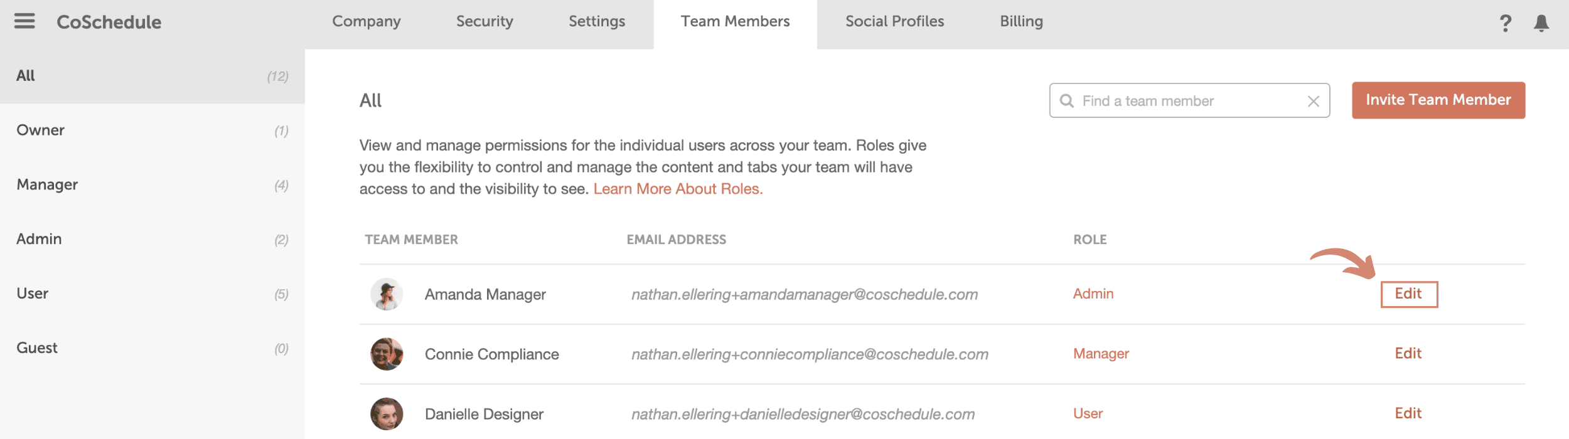Open the hamburger menu icon
The height and width of the screenshot is (439, 1569).
click(24, 21)
